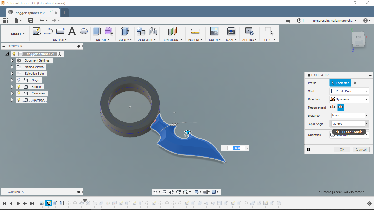374x210 pixels.
Task: Expand the Selection Sets folder
Action: click(x=12, y=74)
